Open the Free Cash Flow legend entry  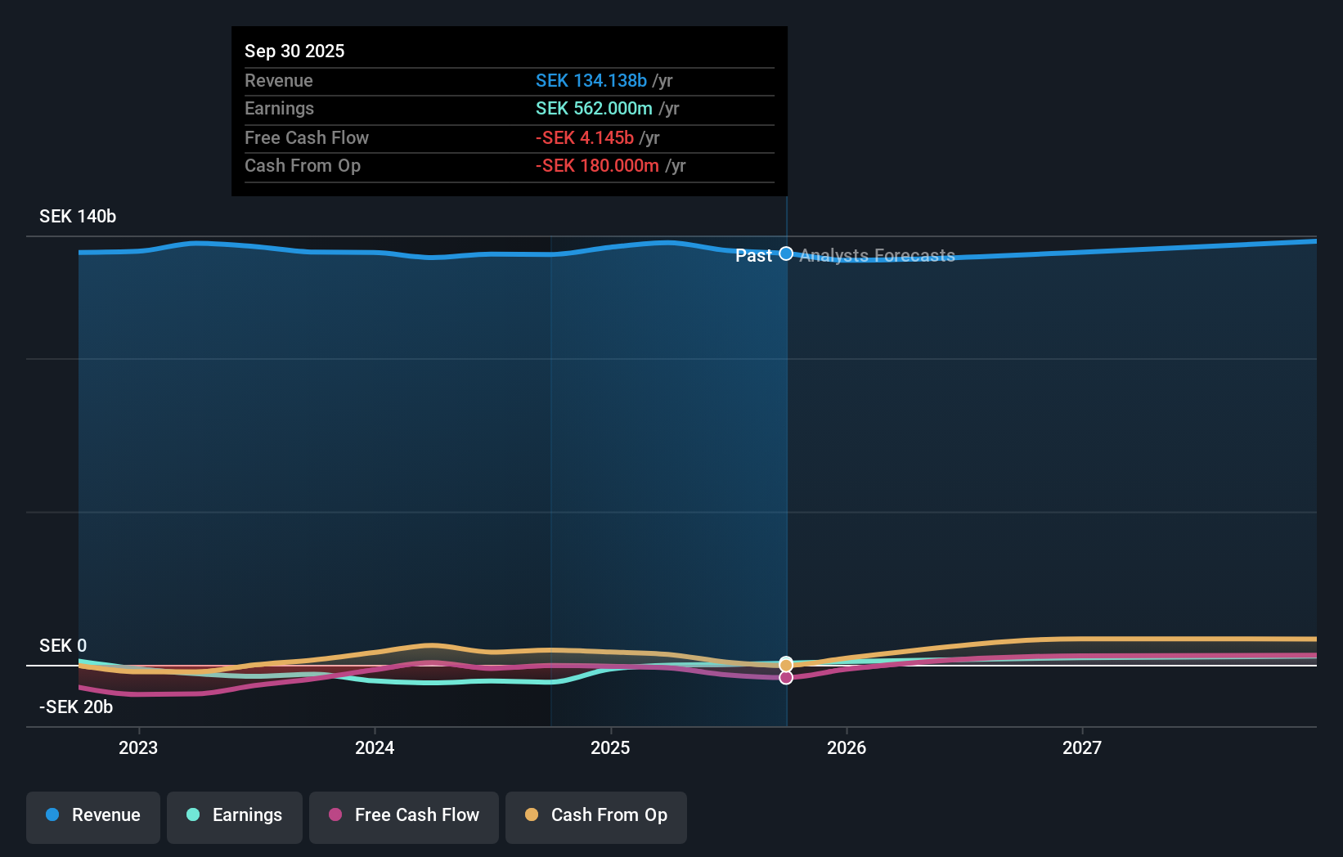[403, 815]
